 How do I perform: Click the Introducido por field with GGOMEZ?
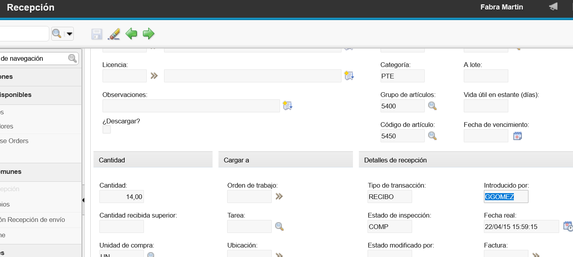506,197
